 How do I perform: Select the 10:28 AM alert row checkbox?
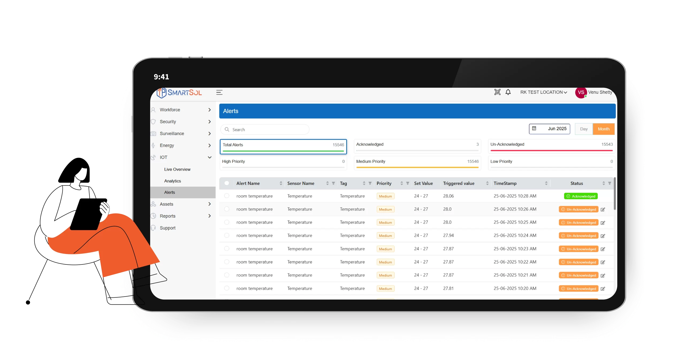[x=227, y=196]
